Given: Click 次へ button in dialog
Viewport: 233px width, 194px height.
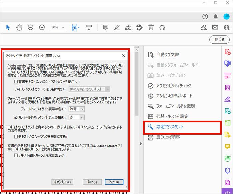Looking at the screenshot, I should (x=114, y=182).
